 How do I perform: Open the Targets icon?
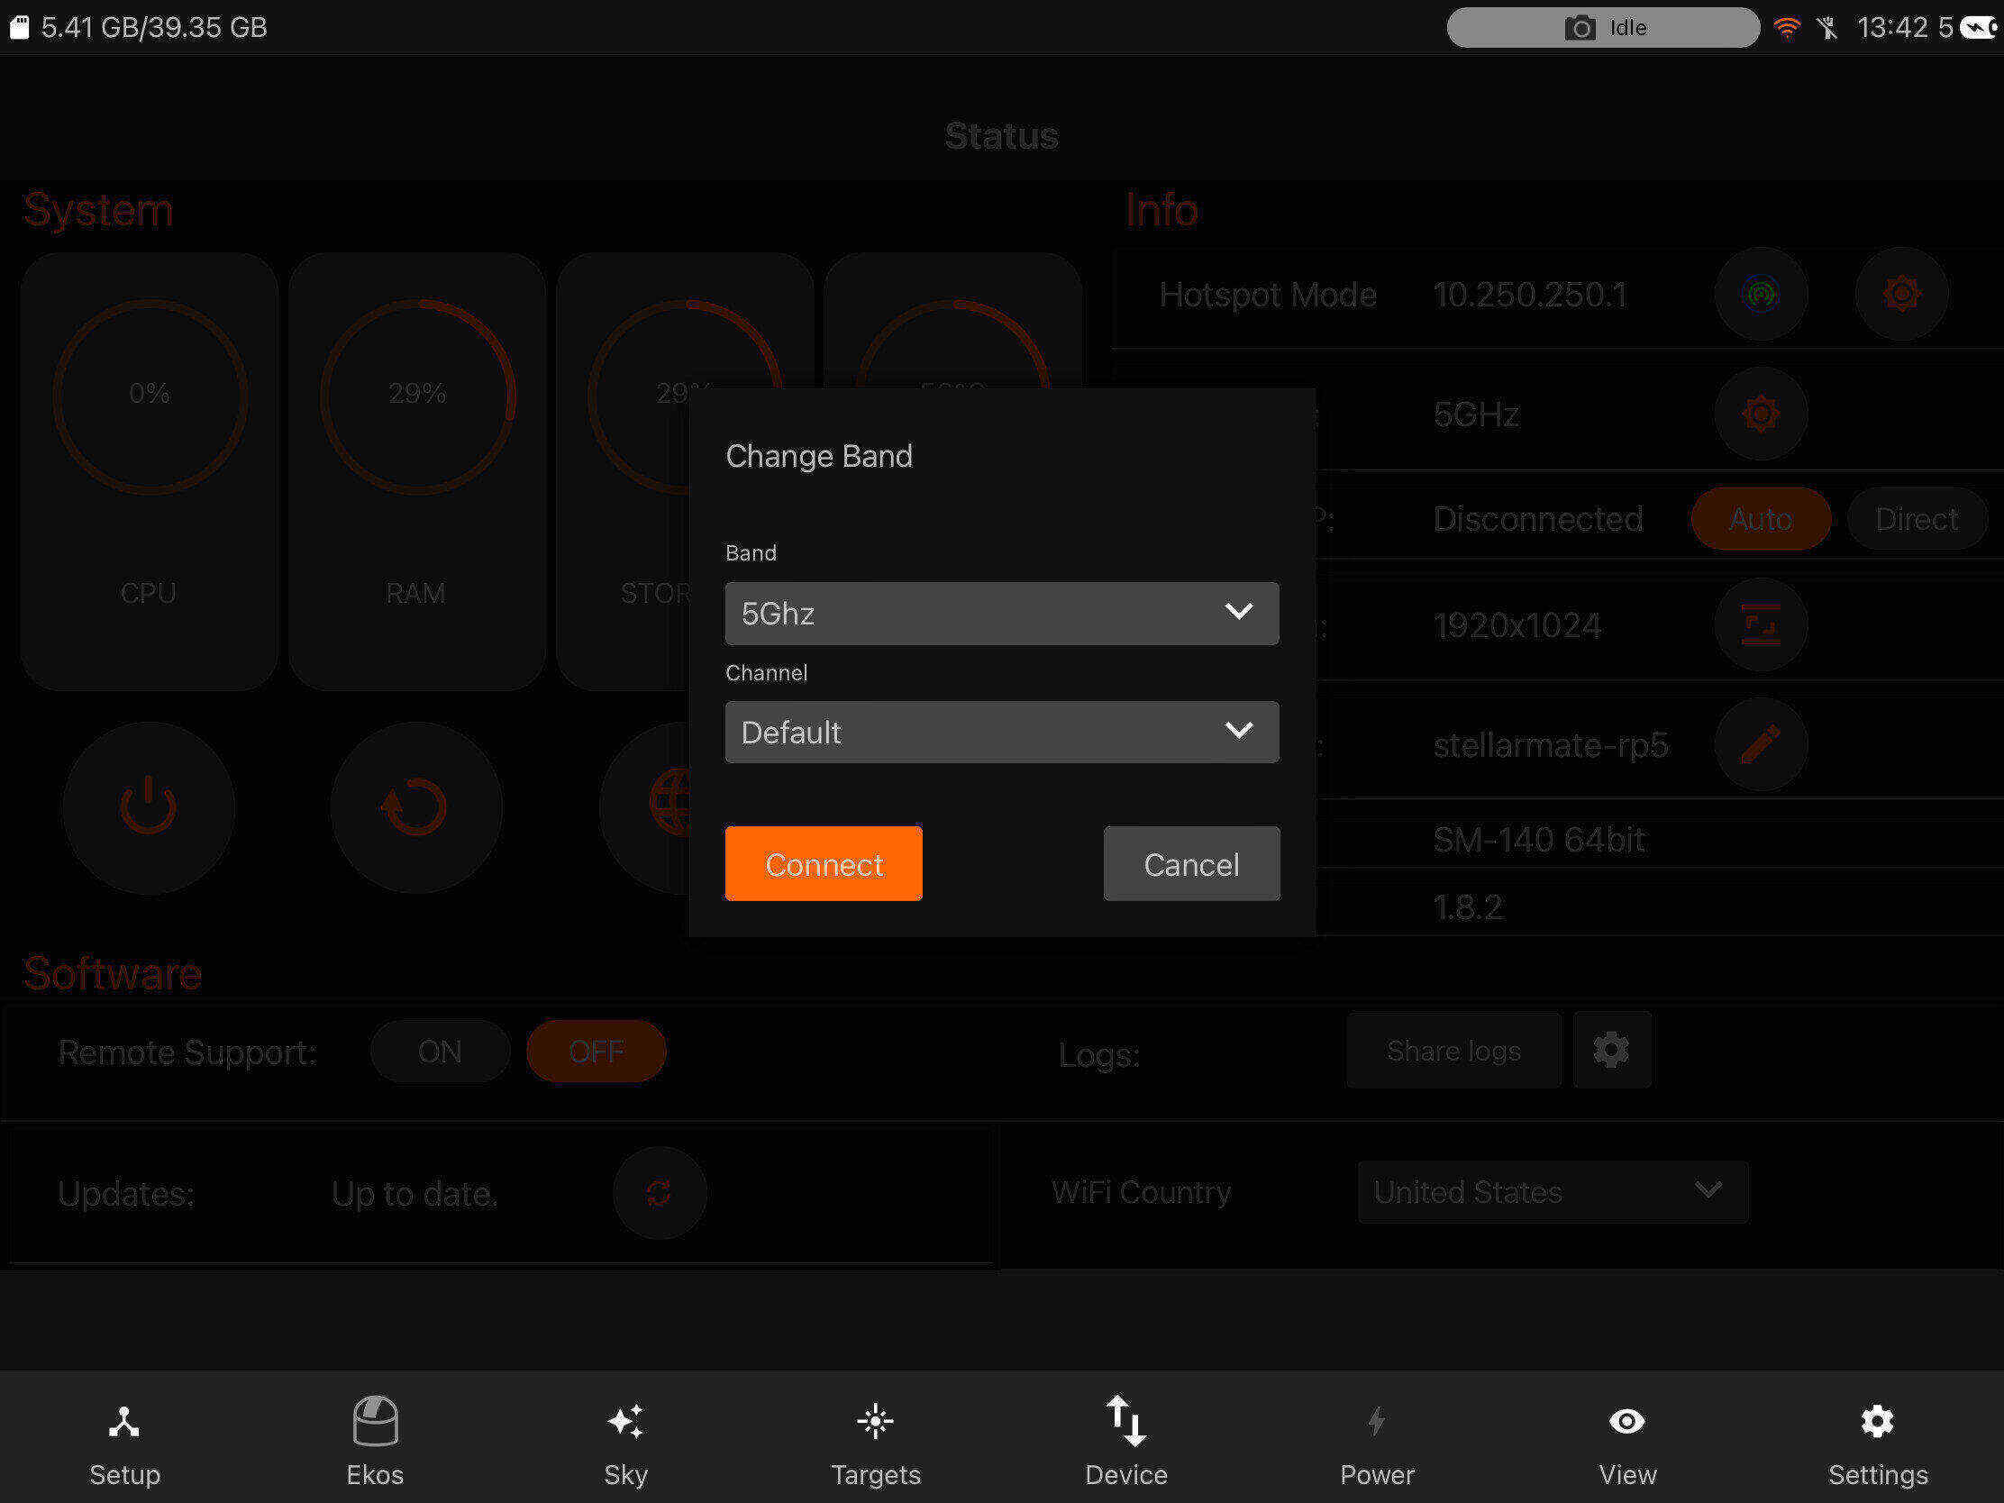pos(875,1422)
